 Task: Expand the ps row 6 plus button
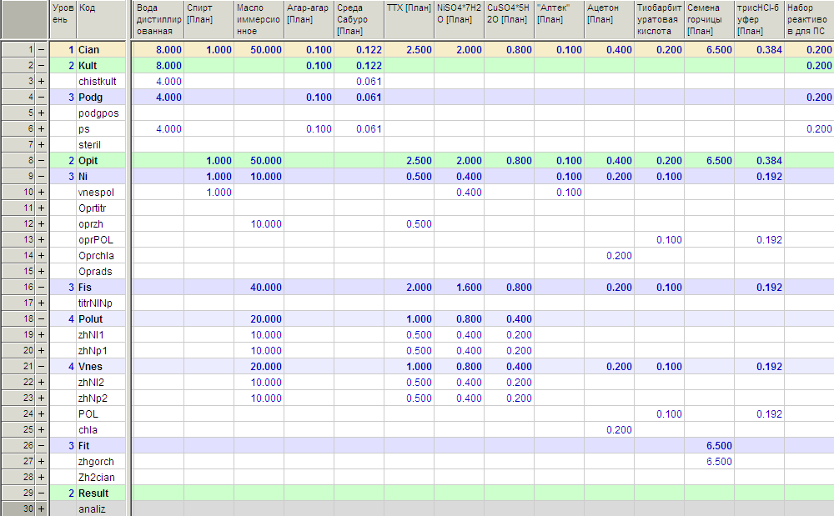click(42, 128)
